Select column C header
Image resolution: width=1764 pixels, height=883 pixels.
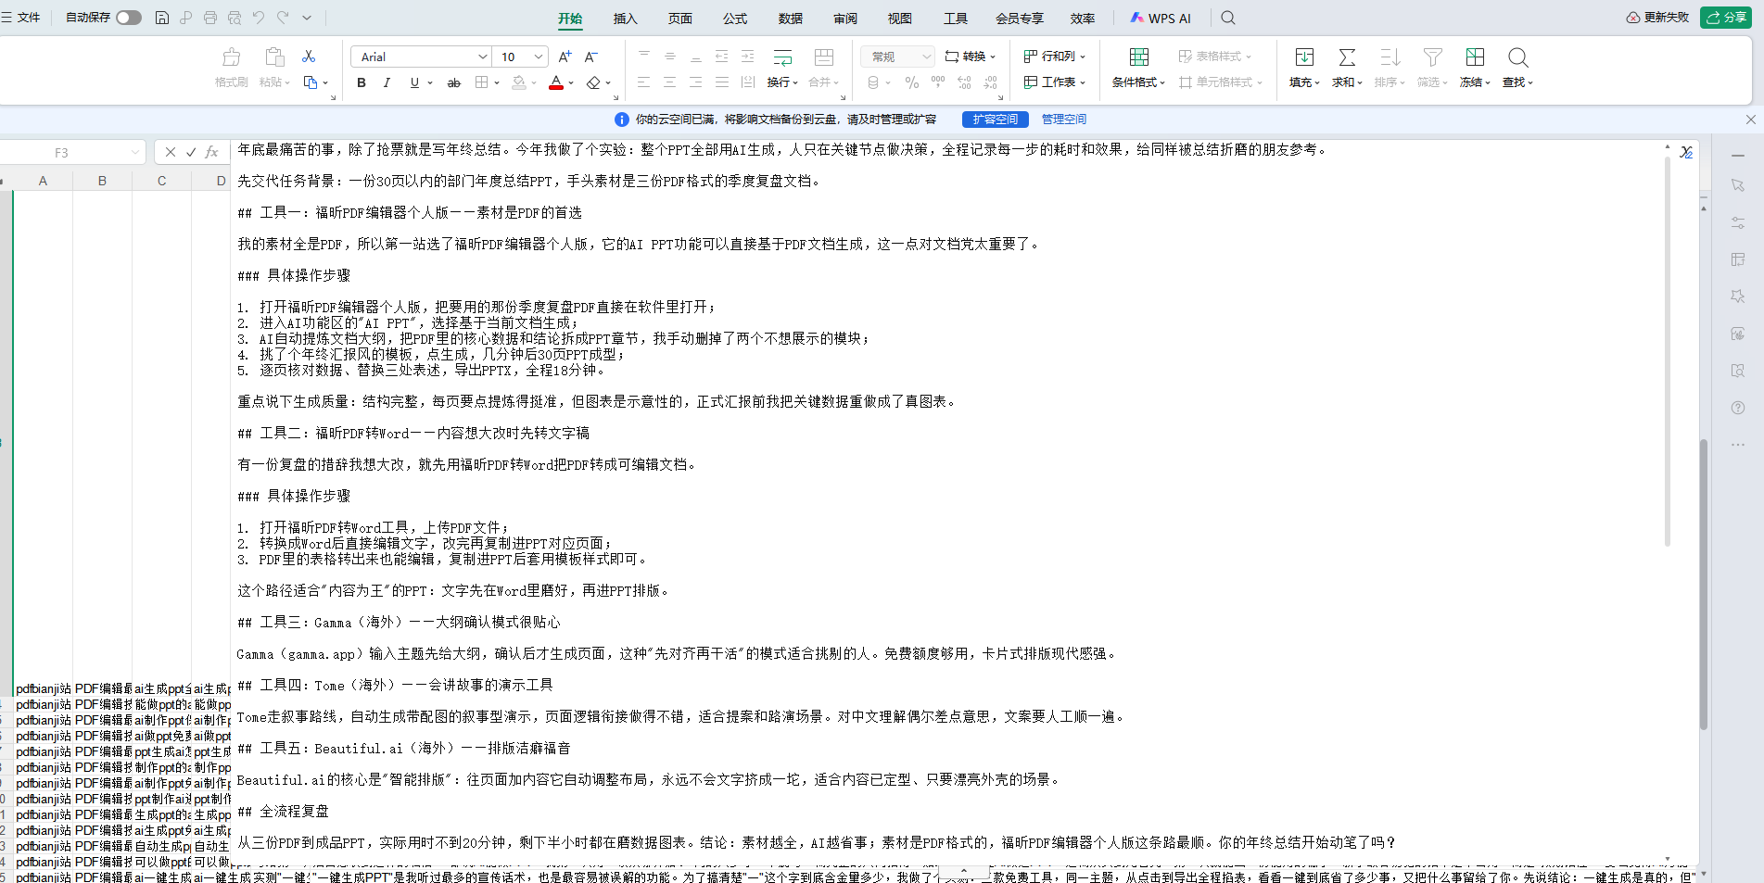click(161, 181)
